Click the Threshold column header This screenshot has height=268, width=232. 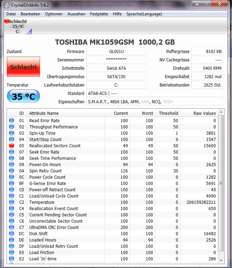[x=167, y=113]
